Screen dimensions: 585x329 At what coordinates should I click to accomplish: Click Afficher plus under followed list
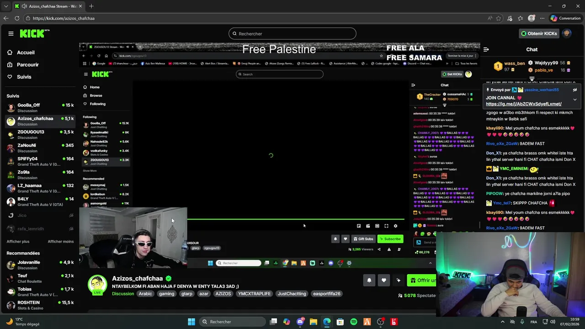pyautogui.click(x=18, y=242)
